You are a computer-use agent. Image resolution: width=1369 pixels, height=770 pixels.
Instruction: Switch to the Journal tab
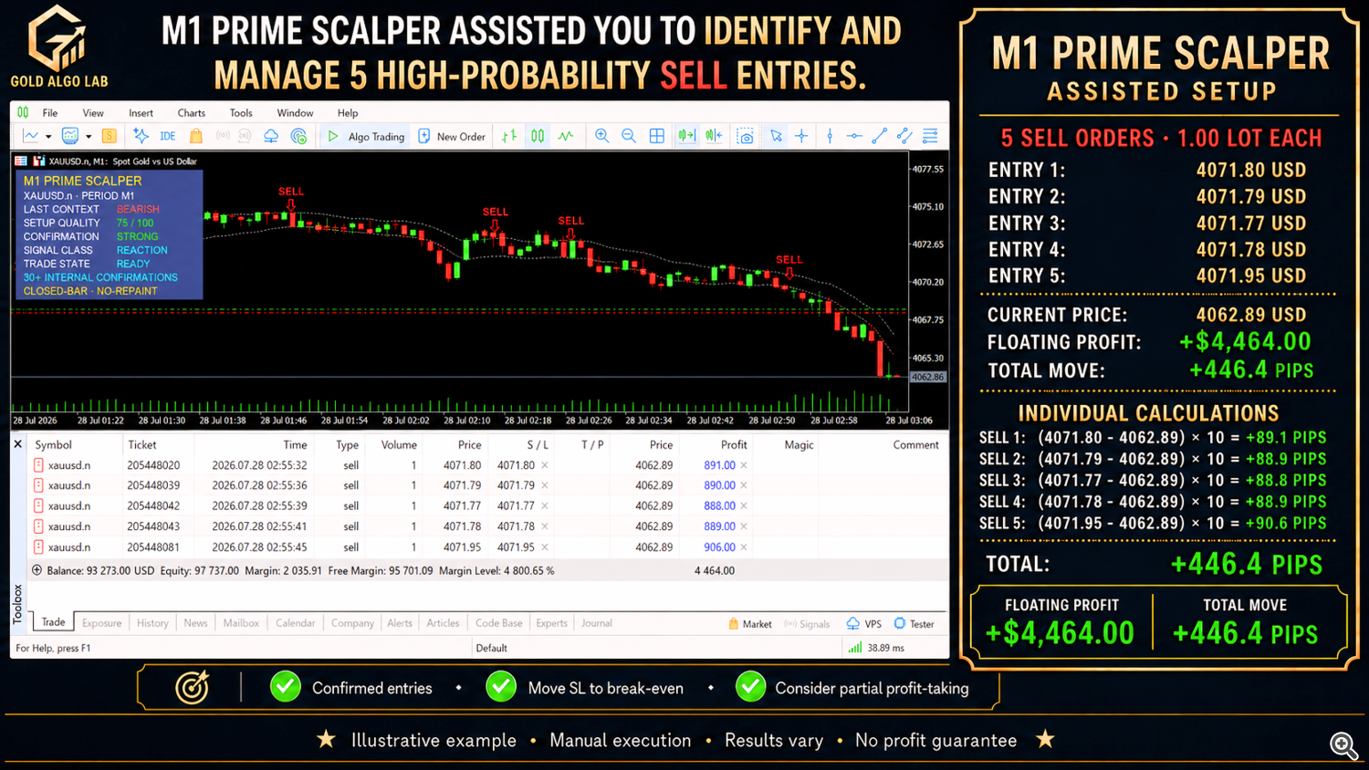pyautogui.click(x=597, y=623)
